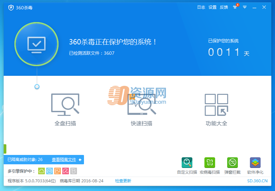Open the log (日志) menu
This screenshot has height=191, width=275.
201,7
